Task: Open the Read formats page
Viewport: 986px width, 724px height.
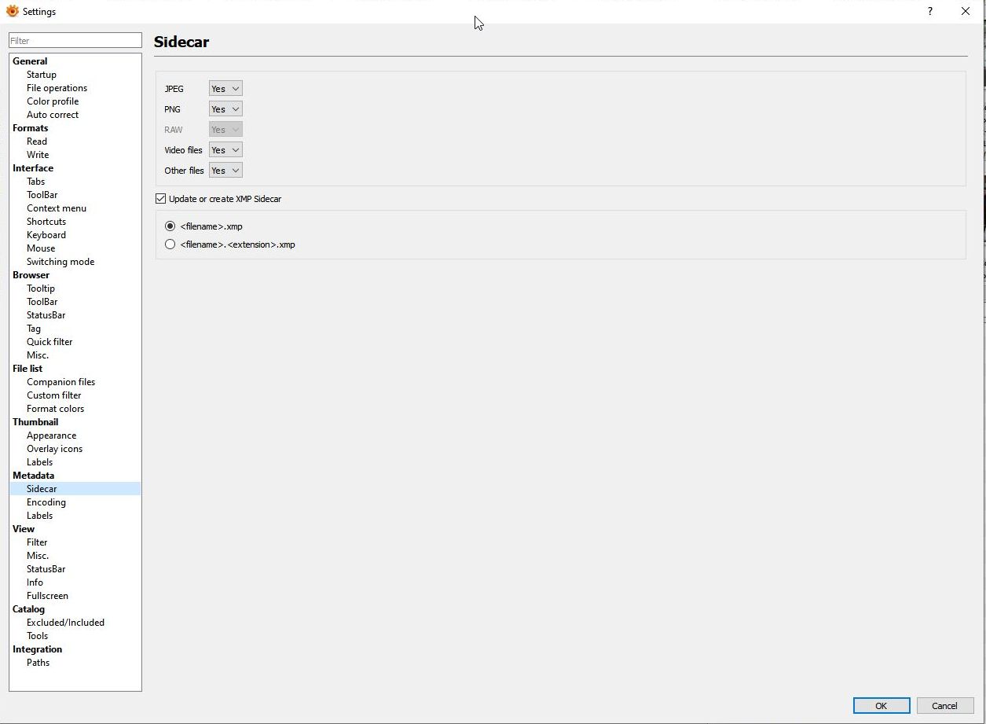Action: click(x=37, y=141)
